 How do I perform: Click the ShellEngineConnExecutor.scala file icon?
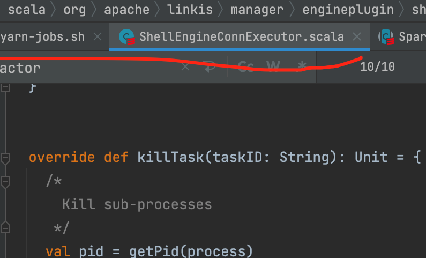coord(126,37)
